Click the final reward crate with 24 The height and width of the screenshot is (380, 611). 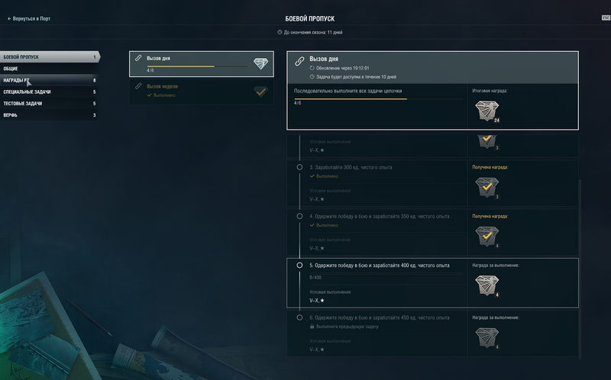click(487, 111)
